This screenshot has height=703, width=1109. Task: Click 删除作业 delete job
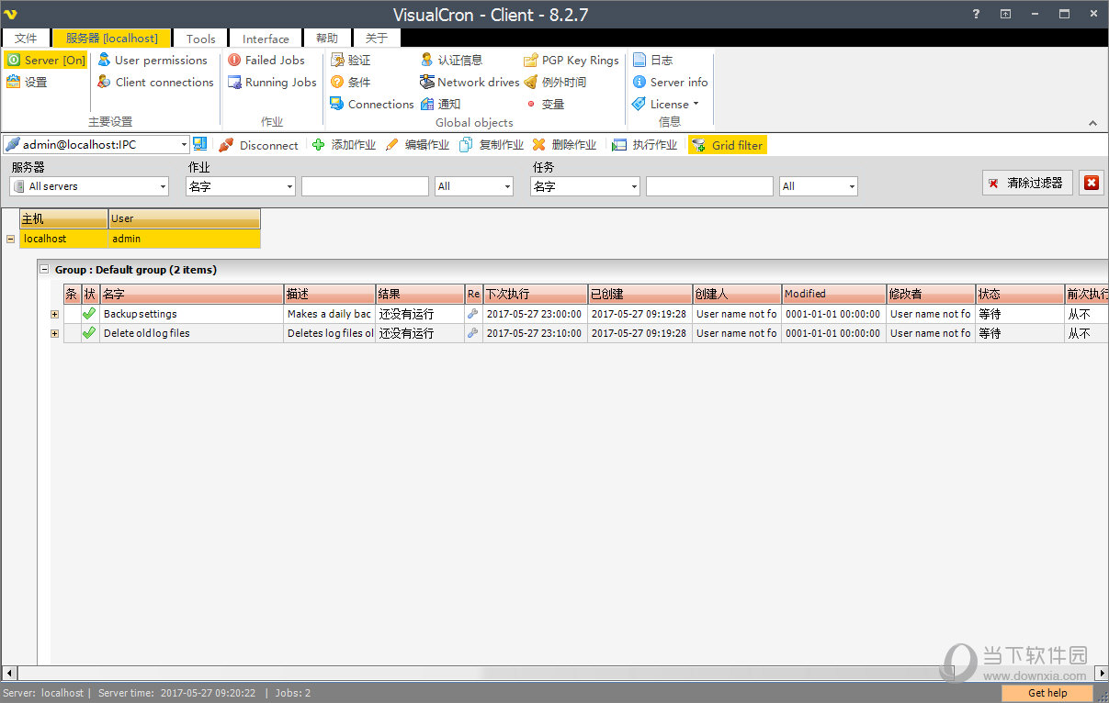(x=565, y=145)
